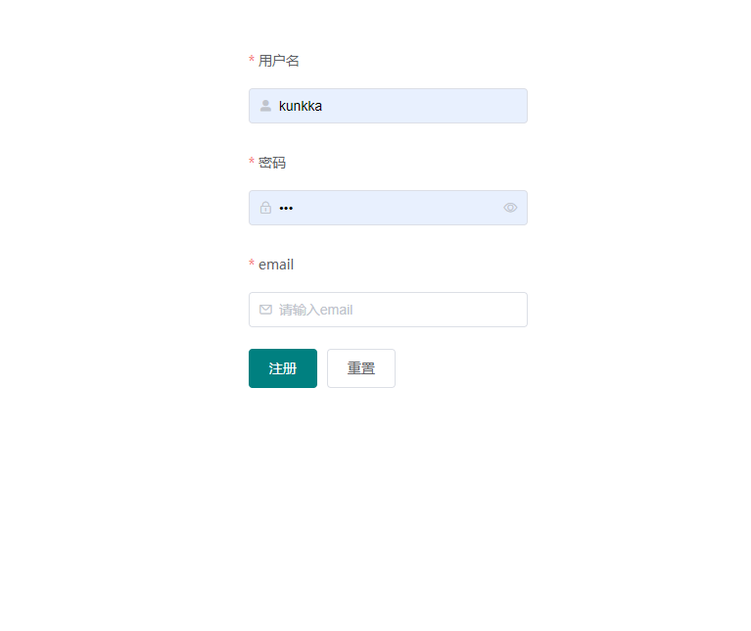
Task: Show the password using the eye icon
Action: coord(510,208)
